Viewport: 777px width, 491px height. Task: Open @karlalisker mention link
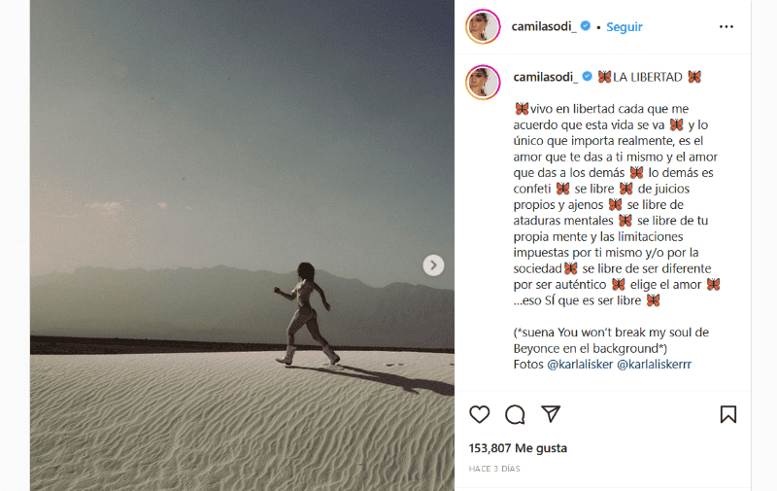(580, 364)
